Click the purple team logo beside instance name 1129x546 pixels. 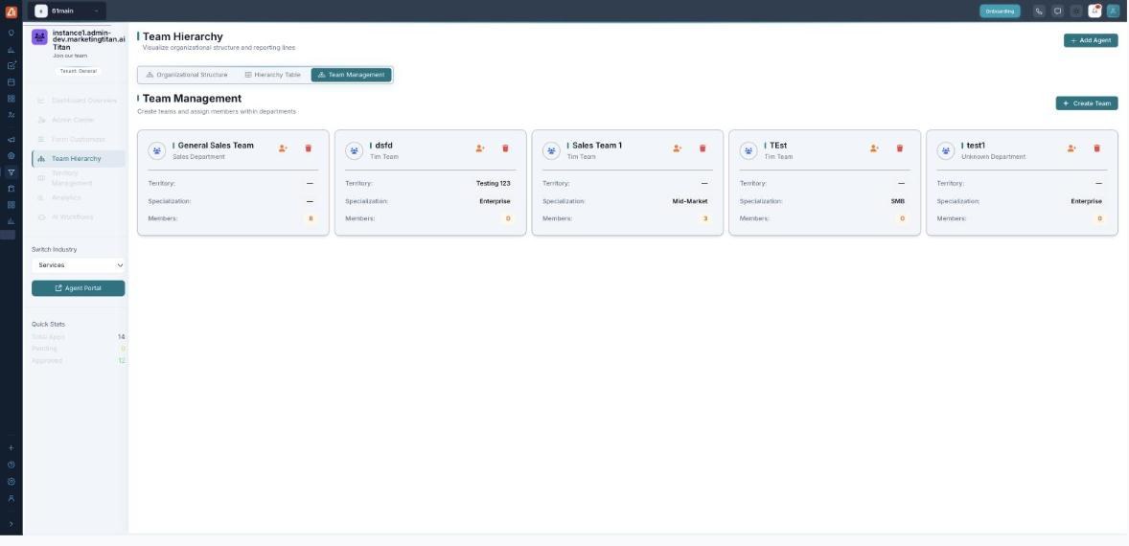39,36
